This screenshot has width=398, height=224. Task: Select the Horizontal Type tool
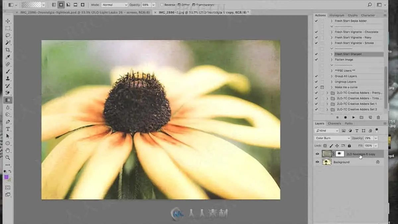click(x=8, y=129)
